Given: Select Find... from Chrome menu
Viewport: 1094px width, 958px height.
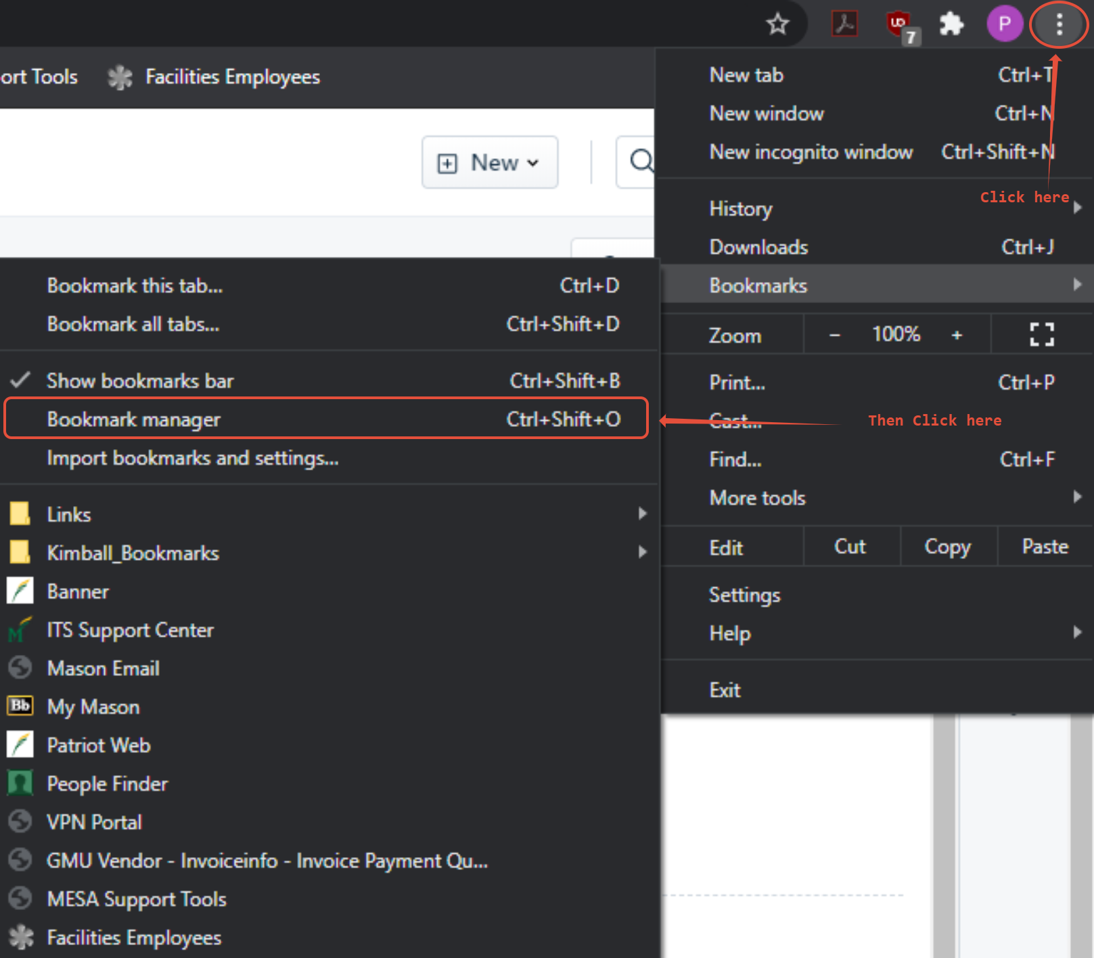Looking at the screenshot, I should point(877,459).
